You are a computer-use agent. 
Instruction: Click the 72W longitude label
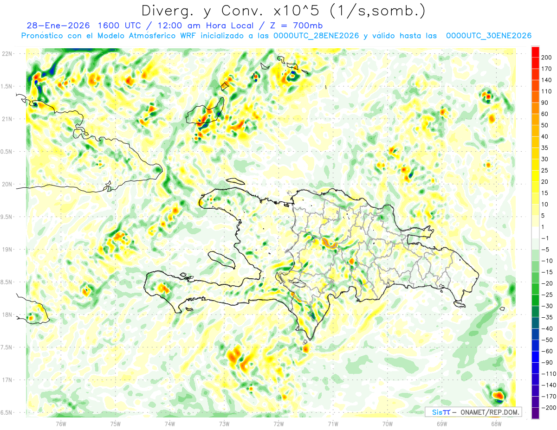click(278, 423)
